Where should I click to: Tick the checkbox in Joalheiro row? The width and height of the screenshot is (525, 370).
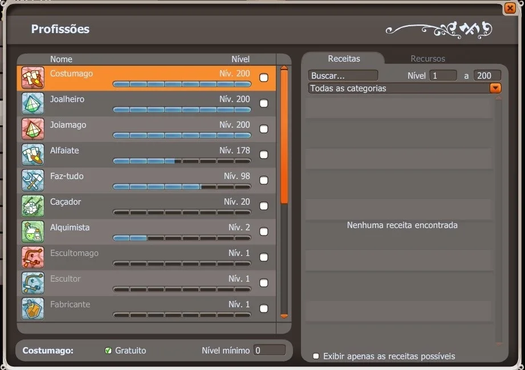coord(264,103)
